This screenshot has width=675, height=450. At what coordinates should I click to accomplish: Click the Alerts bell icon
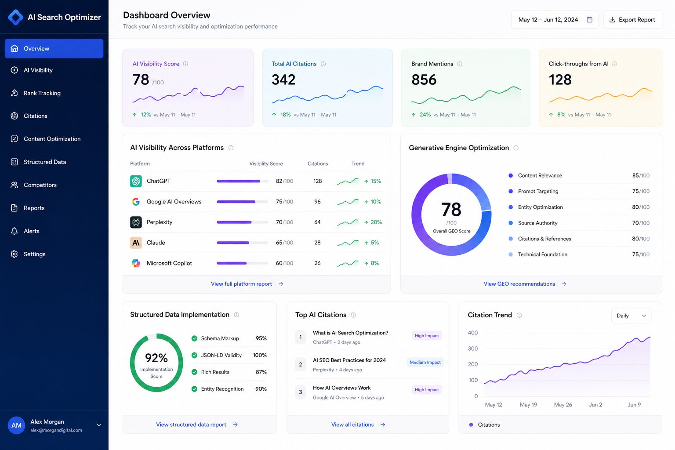tap(15, 231)
